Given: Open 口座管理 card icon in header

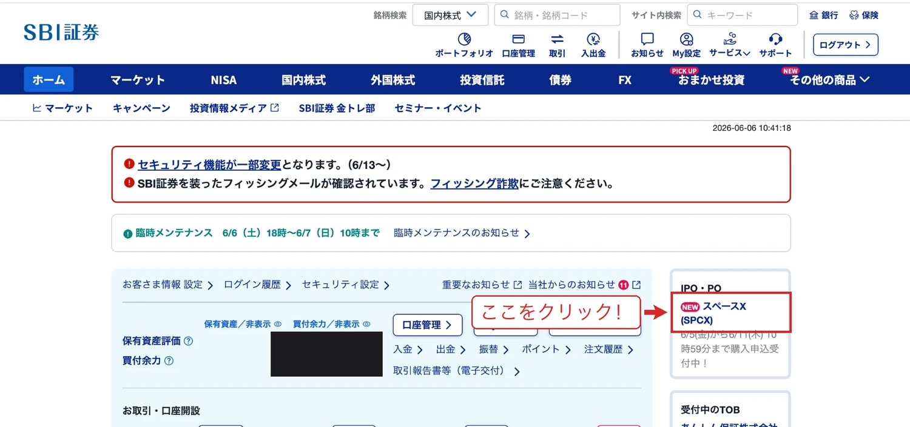Looking at the screenshot, I should point(518,39).
